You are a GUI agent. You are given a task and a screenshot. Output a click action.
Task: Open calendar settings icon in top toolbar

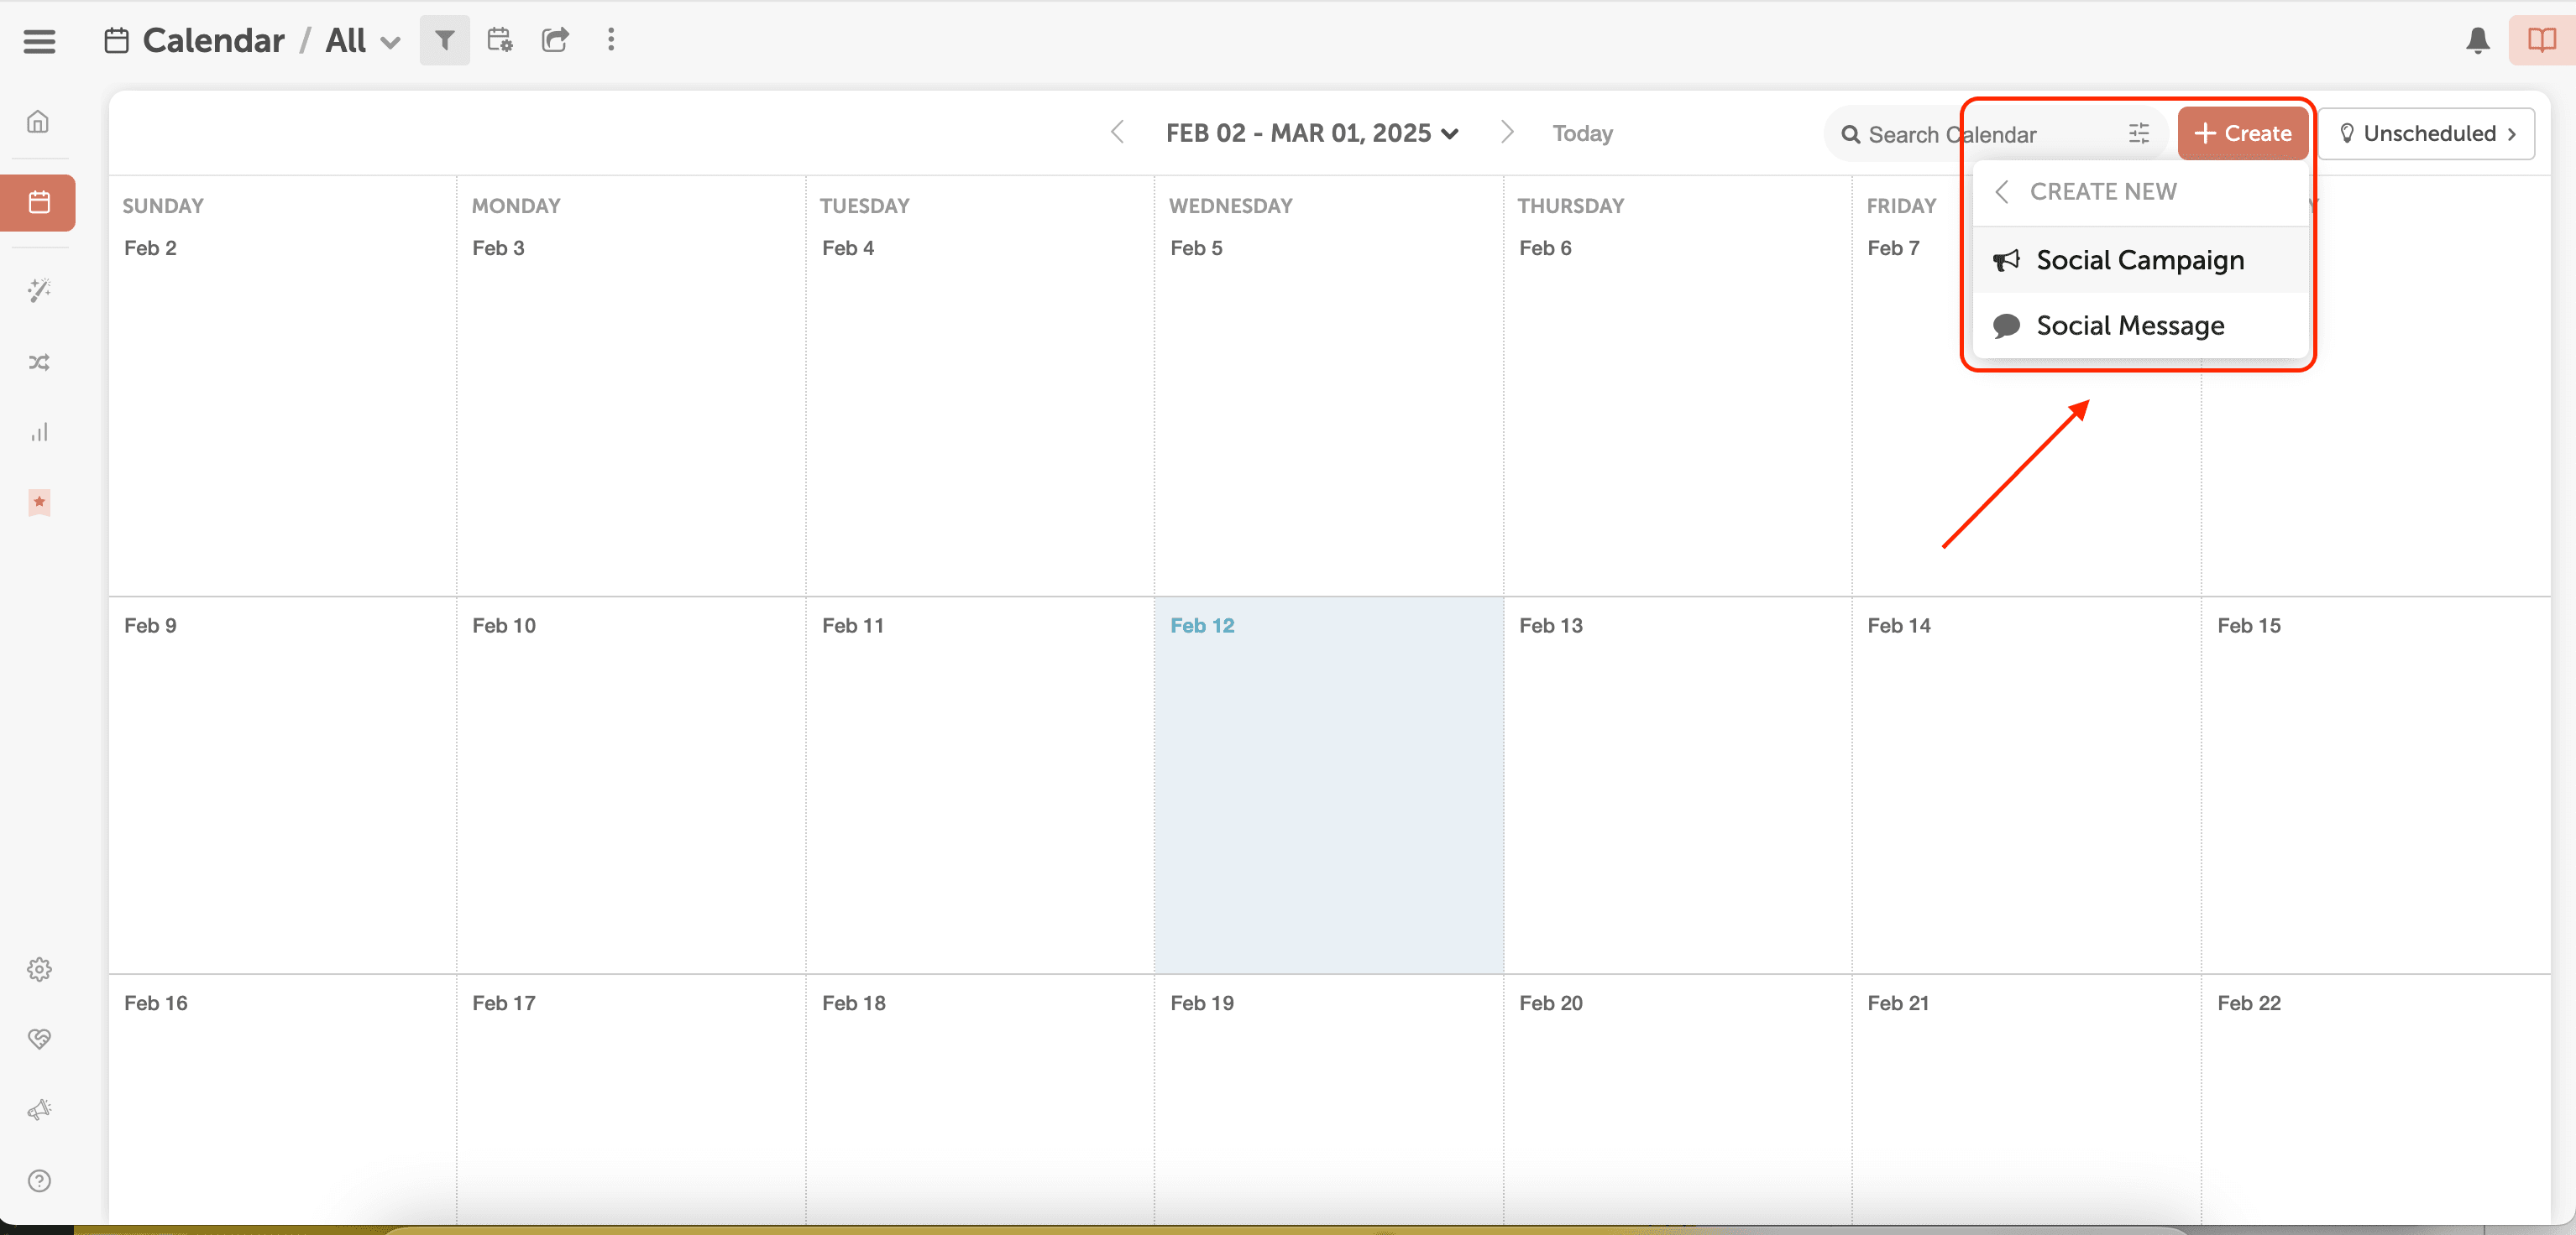[500, 40]
